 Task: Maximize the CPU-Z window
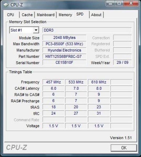119,3
